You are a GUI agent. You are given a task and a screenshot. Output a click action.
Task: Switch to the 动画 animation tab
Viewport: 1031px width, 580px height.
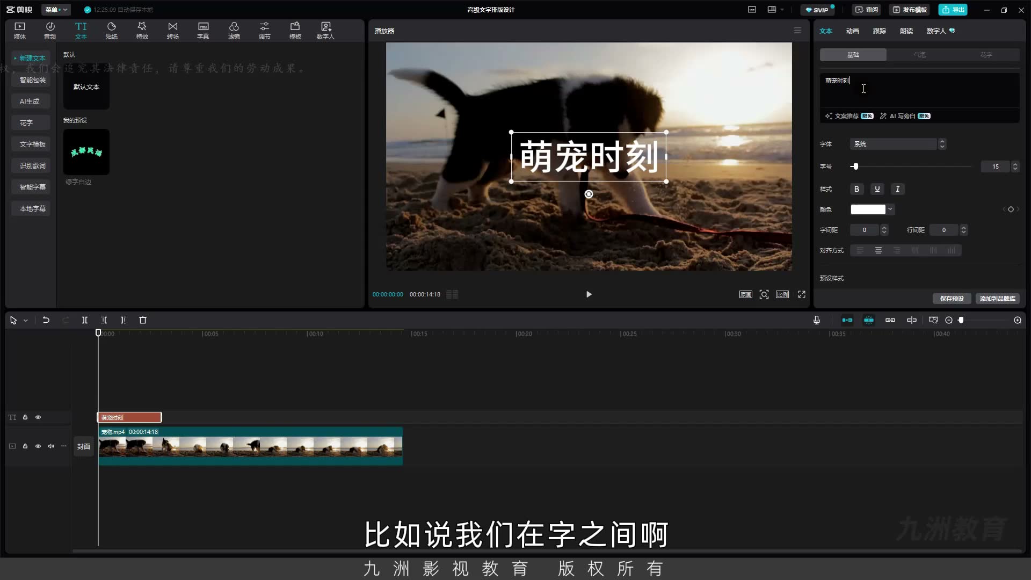click(853, 31)
